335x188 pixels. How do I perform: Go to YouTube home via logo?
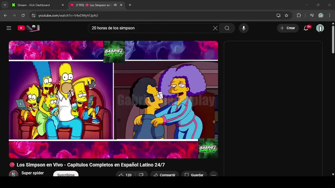29,28
